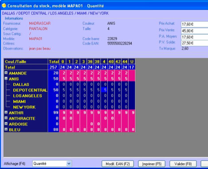Click the application icon in title bar
Viewport: 208px width, 169px height.
click(x=4, y=6)
